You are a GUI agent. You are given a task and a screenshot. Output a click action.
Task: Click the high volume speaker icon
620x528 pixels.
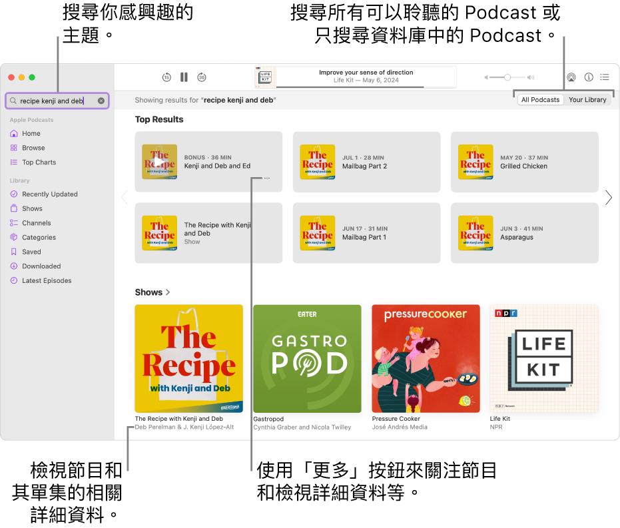coord(531,77)
